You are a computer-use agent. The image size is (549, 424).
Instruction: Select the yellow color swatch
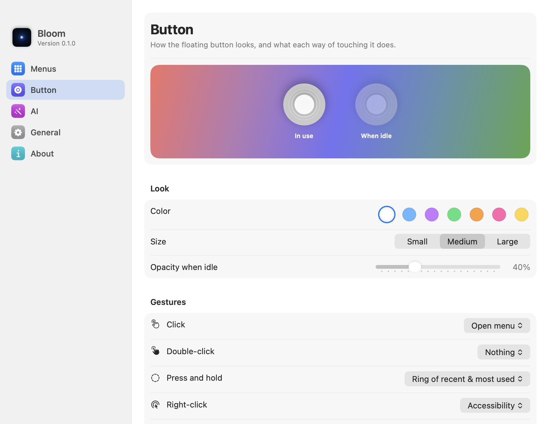click(522, 214)
